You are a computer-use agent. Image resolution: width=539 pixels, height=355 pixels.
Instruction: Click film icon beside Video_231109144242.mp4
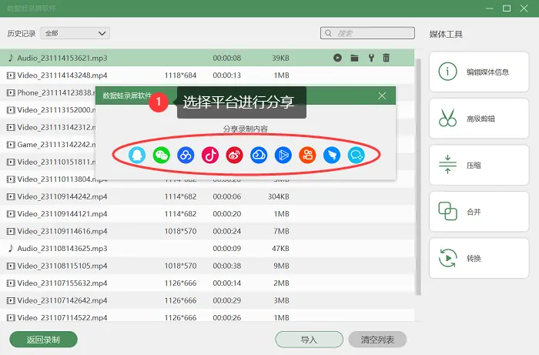click(11, 196)
